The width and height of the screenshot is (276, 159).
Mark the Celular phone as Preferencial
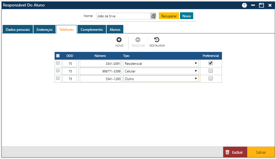[211, 71]
